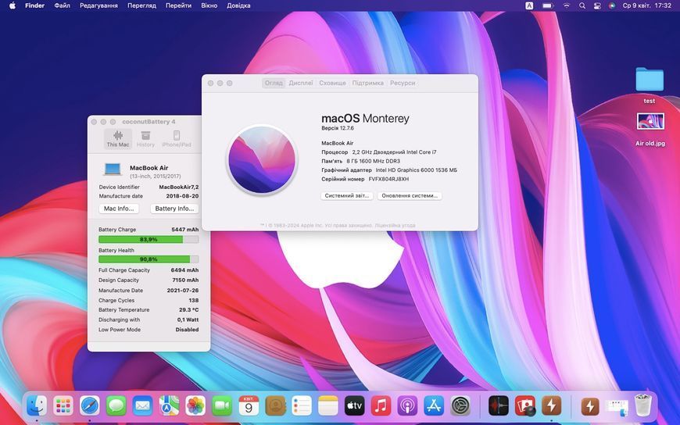Open Music from the Dock
This screenshot has width=680, height=425.
381,406
